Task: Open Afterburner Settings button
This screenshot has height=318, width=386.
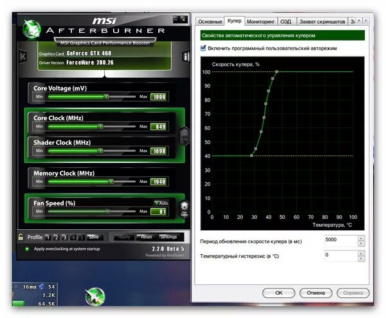Action: point(168,237)
